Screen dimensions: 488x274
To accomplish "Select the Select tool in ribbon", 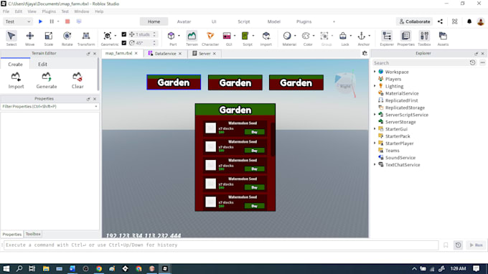I will (11, 39).
